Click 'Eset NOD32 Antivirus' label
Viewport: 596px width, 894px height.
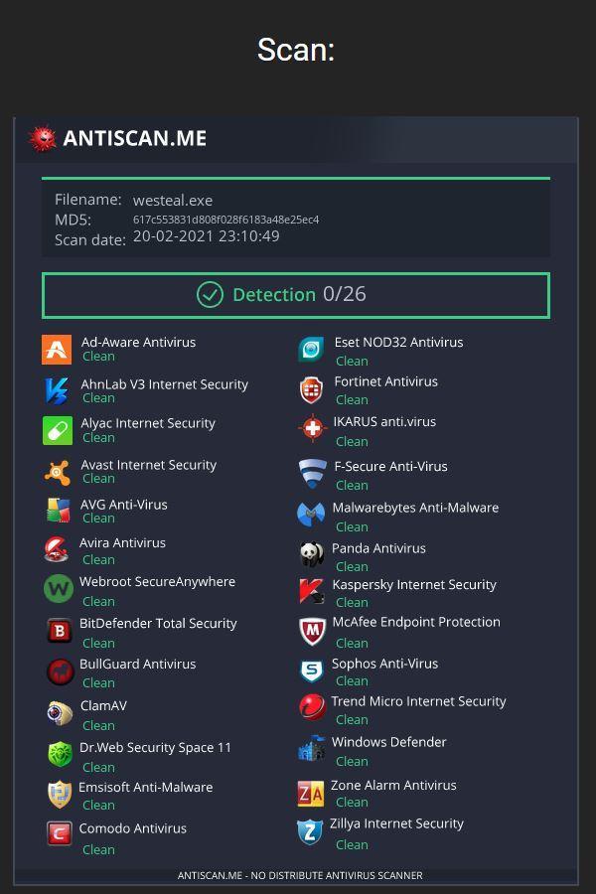pyautogui.click(x=398, y=342)
